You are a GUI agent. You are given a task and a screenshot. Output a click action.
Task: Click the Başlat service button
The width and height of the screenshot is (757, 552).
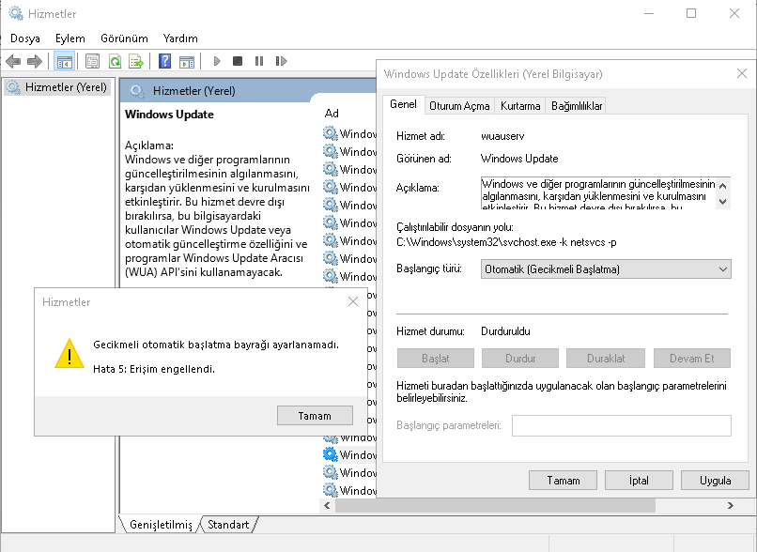tap(436, 359)
